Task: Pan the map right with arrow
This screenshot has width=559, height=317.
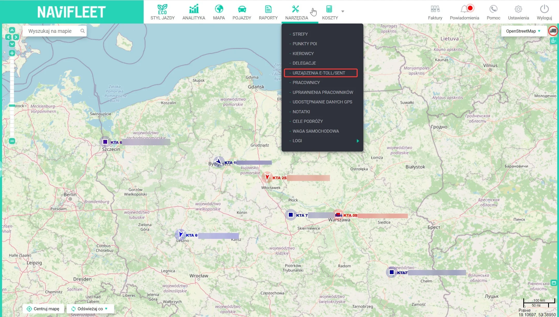Action: tap(16, 37)
